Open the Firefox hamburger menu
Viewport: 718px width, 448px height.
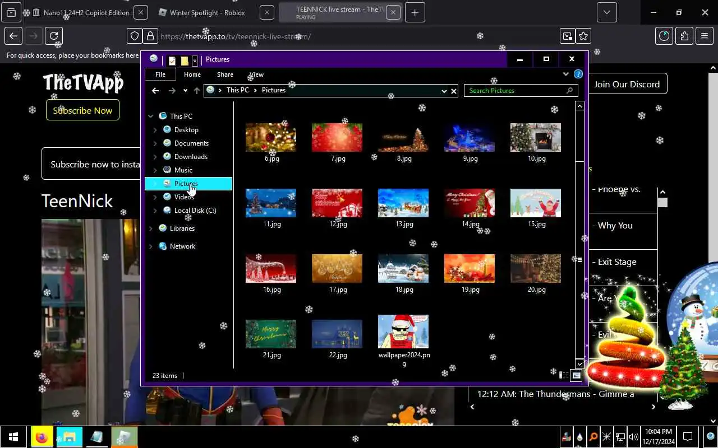pyautogui.click(x=705, y=36)
